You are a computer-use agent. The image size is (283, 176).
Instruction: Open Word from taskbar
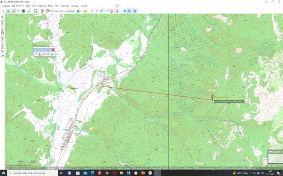click(x=128, y=173)
